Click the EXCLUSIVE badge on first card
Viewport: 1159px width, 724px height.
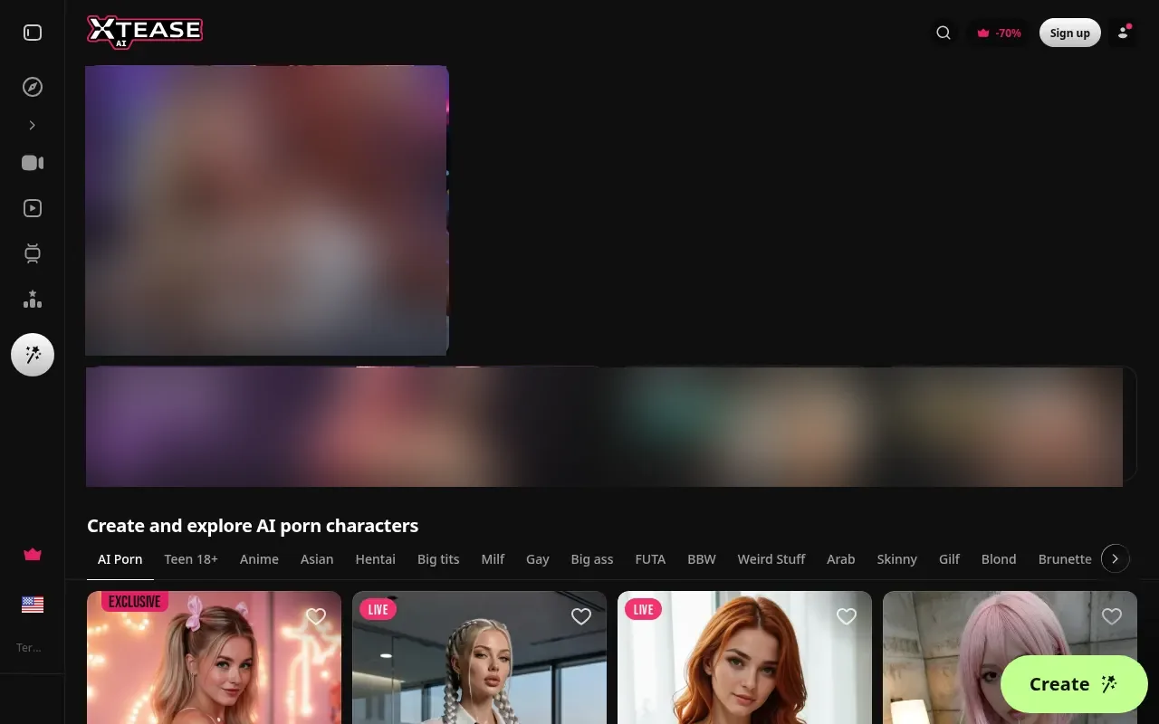point(135,602)
